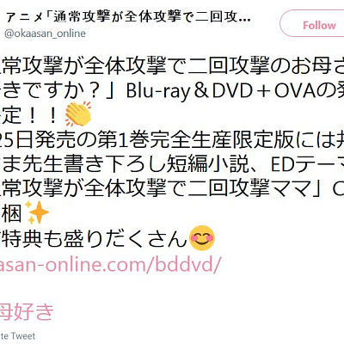Viewport: 344px width, 344px height.
Task: Open the @okaasan_online handle
Action: tap(45, 34)
